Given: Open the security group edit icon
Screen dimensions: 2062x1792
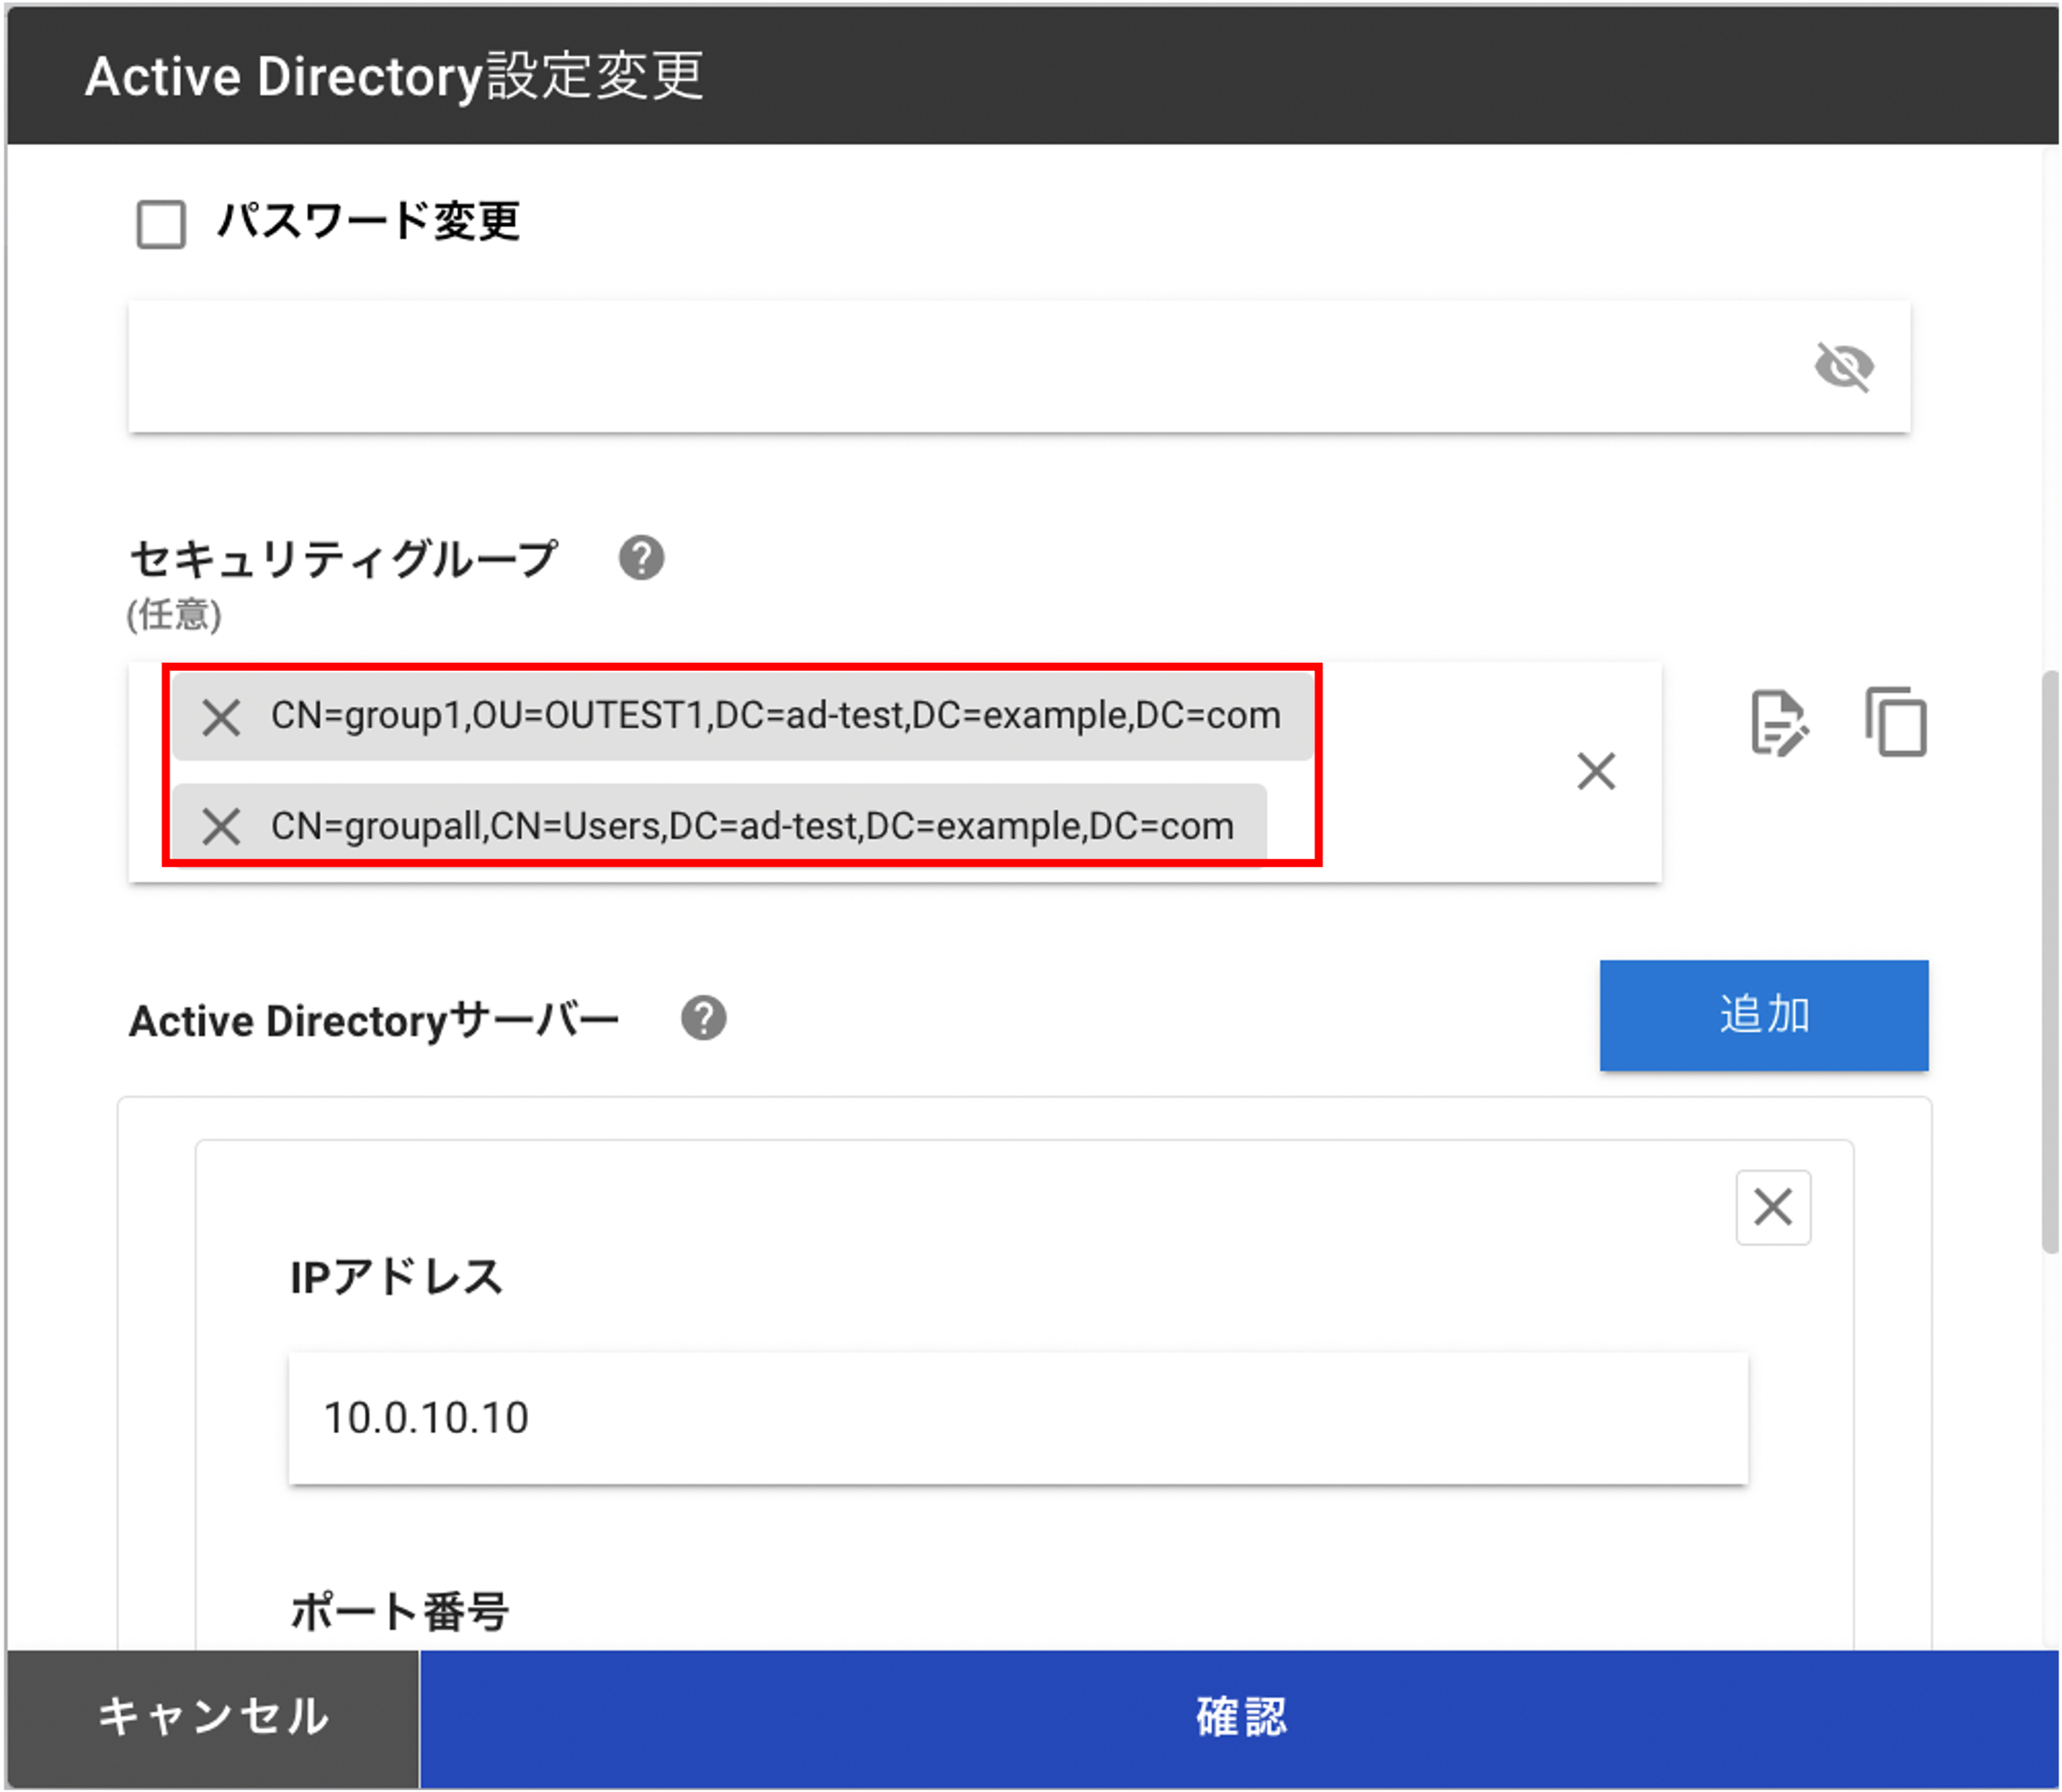Looking at the screenshot, I should click(x=1779, y=723).
